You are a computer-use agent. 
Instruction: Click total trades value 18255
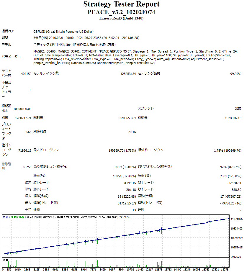pyautogui.click(x=27, y=167)
